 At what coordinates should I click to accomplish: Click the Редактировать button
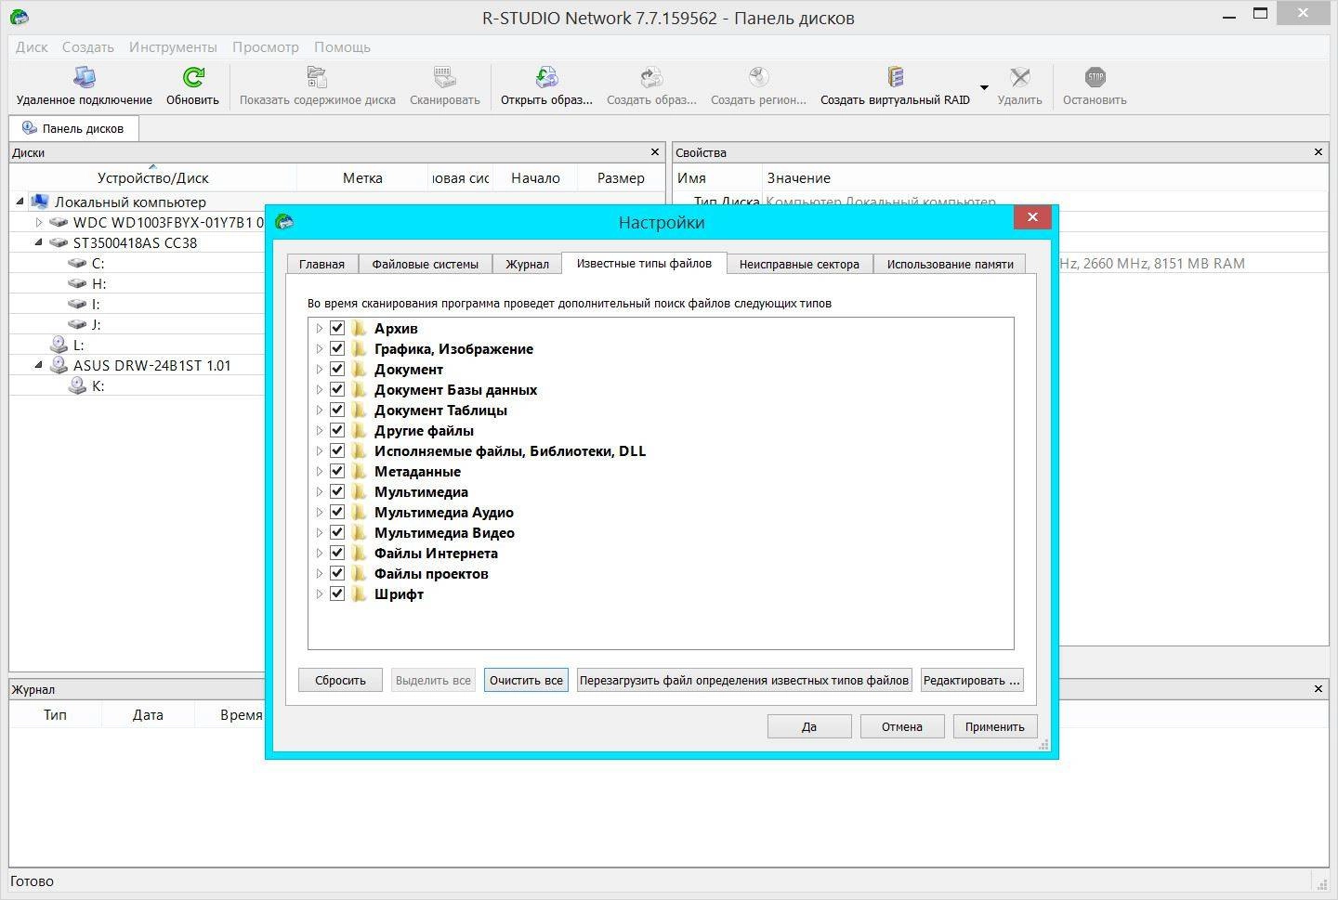tap(972, 680)
